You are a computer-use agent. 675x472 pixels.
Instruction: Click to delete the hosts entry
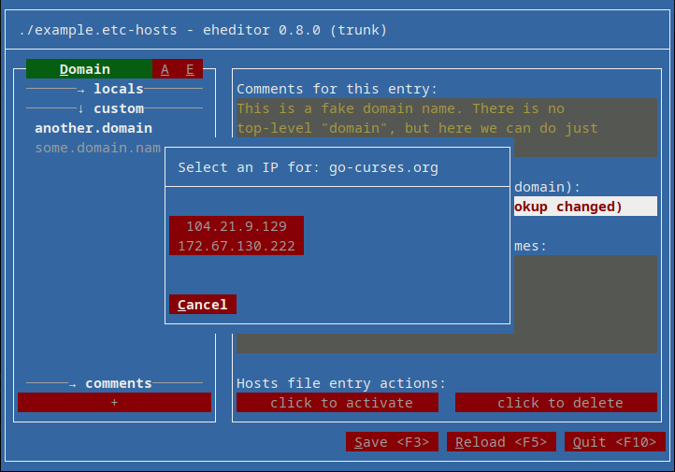(x=556, y=402)
